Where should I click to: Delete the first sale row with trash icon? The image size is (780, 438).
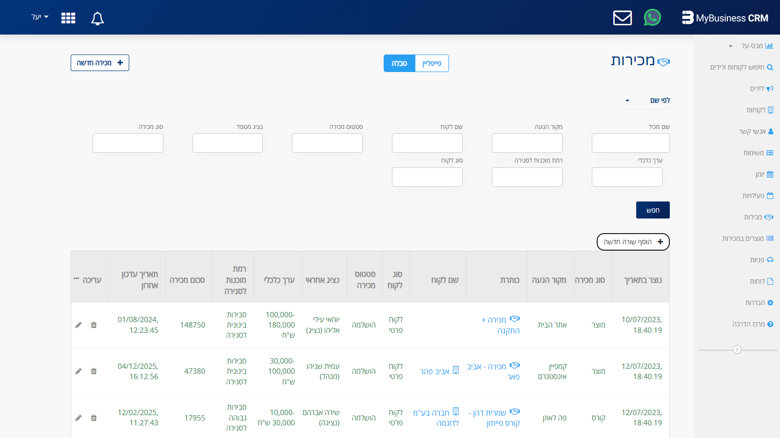pyautogui.click(x=94, y=325)
